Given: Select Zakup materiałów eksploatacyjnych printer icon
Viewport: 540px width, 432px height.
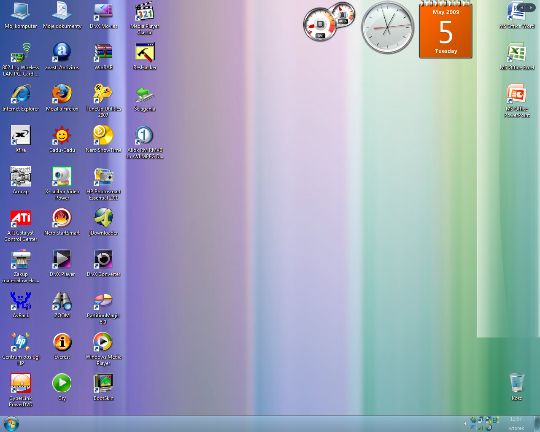Looking at the screenshot, I should click(21, 266).
